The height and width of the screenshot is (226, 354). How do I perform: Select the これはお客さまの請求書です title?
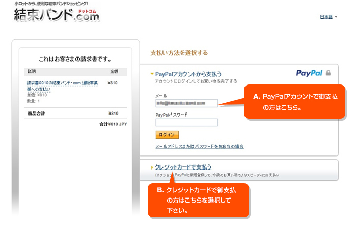(75, 59)
